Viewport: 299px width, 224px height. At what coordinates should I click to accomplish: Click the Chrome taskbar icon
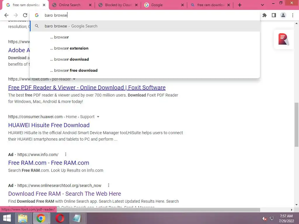pos(41,218)
